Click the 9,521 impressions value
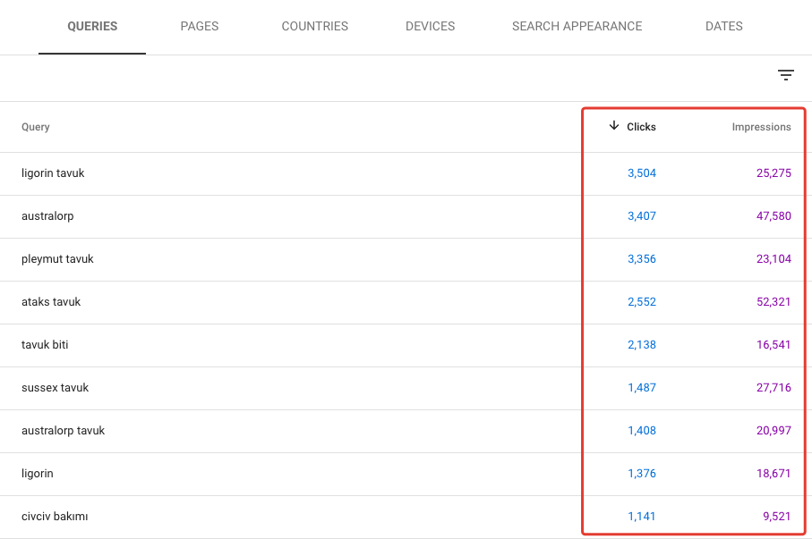Screen dimensions: 812x539 (x=777, y=517)
